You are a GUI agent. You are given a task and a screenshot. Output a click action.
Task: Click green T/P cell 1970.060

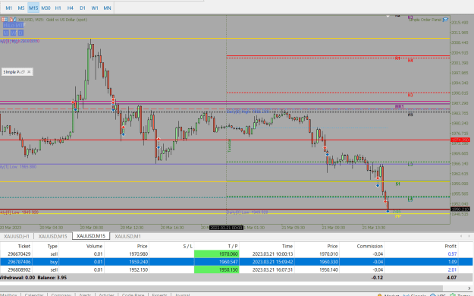click(216, 254)
